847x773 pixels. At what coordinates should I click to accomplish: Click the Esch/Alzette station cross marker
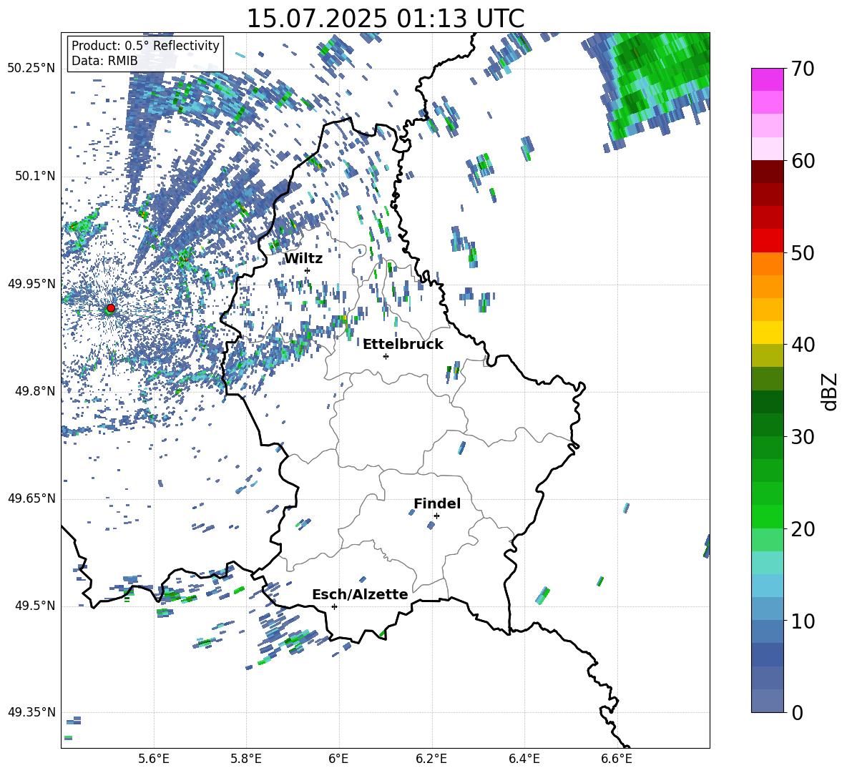point(334,606)
